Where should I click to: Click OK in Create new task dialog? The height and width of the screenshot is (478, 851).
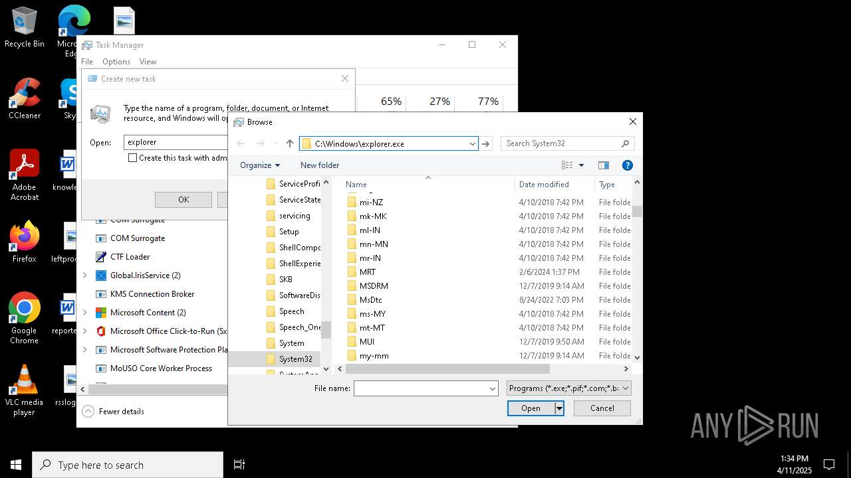pyautogui.click(x=183, y=200)
